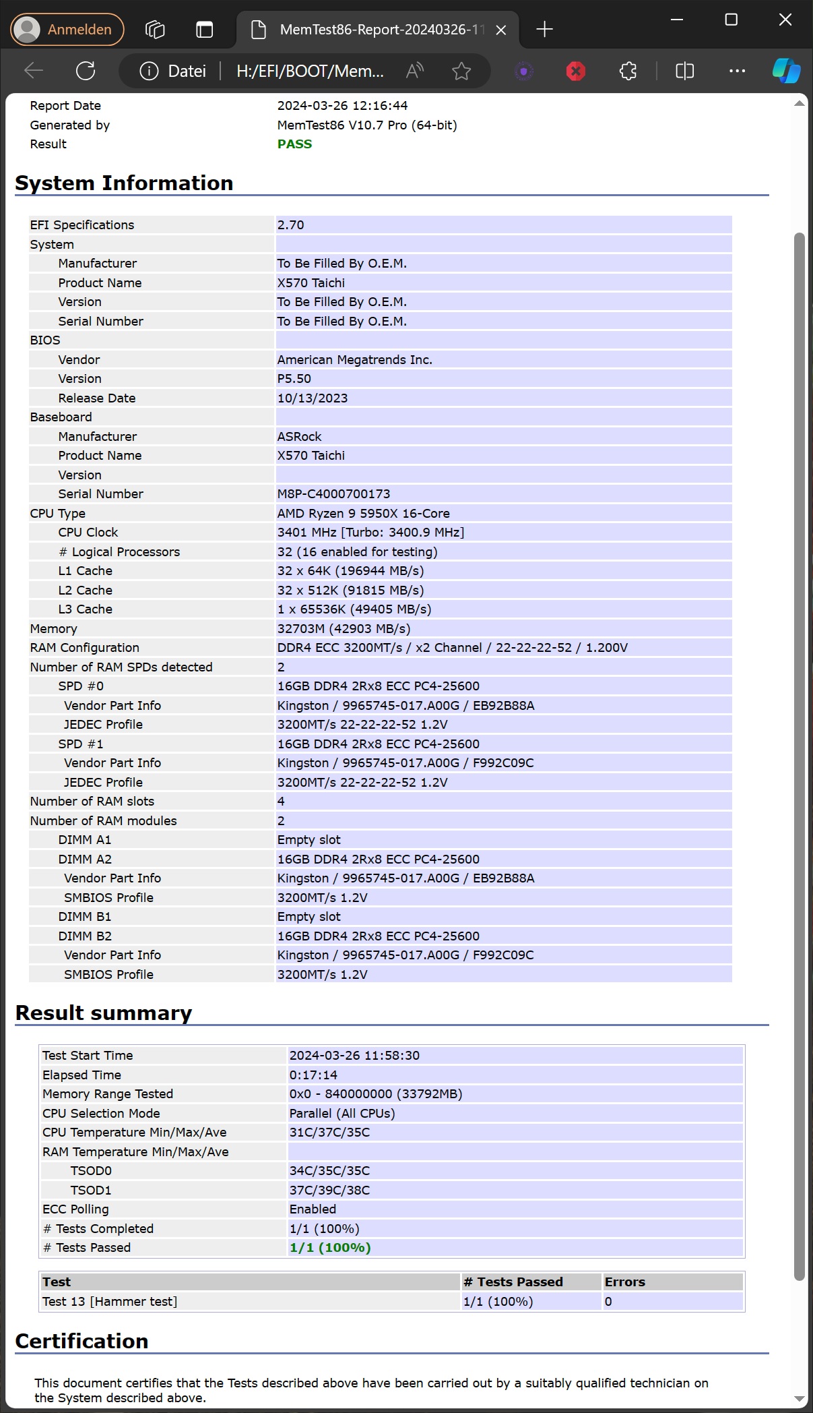The image size is (813, 1413).
Task: Click Memory Range Tested value
Action: pos(376,1094)
